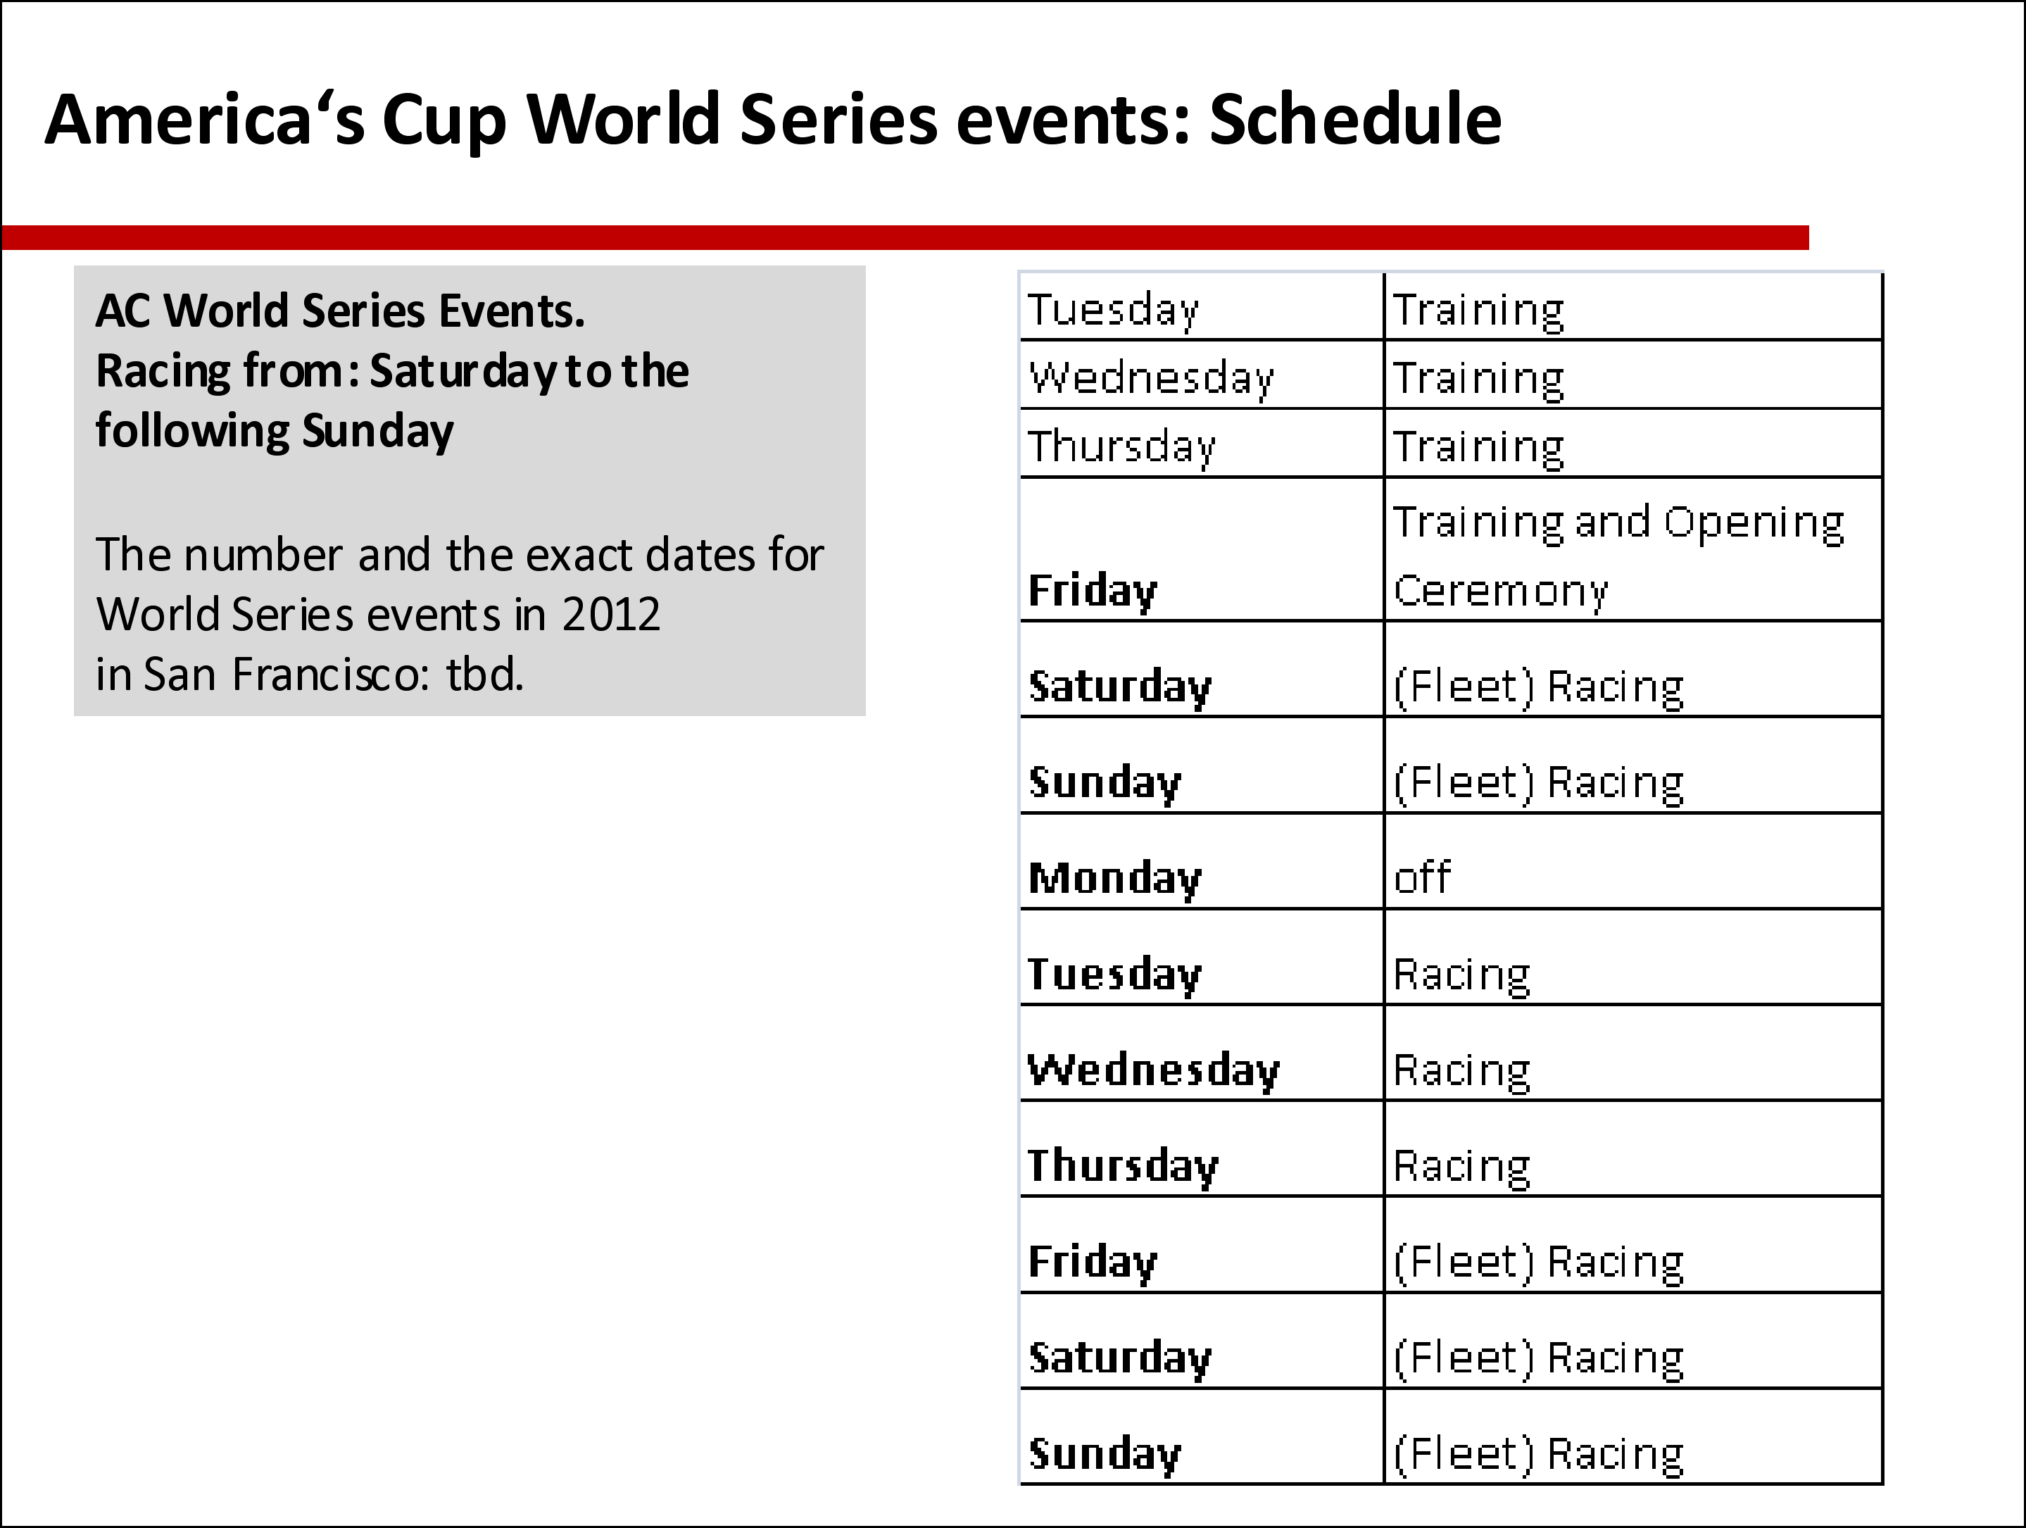
Task: Select the first 'Tuesday' table cell
Action: (1202, 307)
